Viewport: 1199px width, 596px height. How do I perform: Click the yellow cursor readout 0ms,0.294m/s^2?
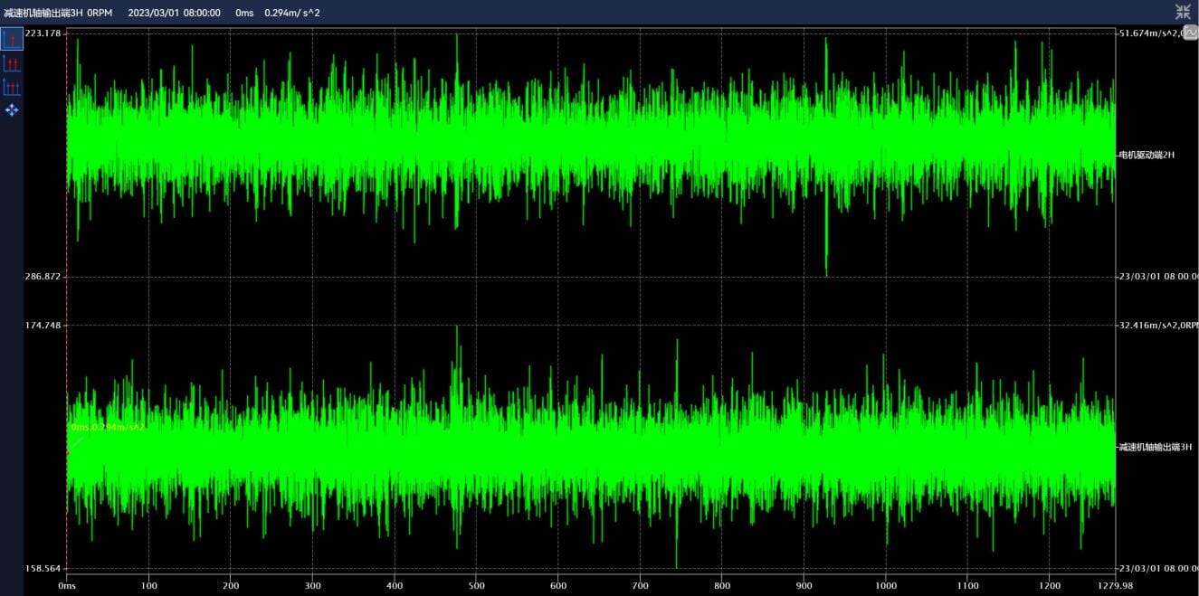click(x=108, y=427)
